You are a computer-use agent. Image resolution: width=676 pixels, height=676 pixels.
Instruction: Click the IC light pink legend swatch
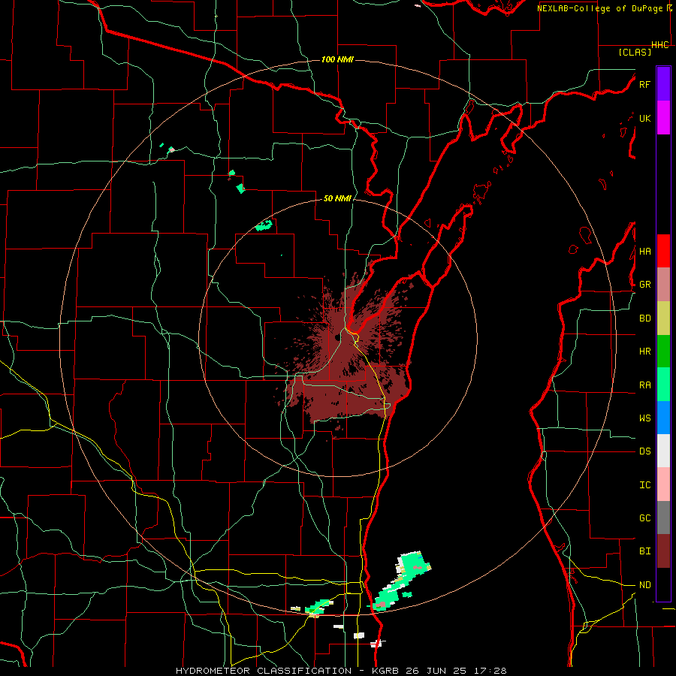point(663,484)
